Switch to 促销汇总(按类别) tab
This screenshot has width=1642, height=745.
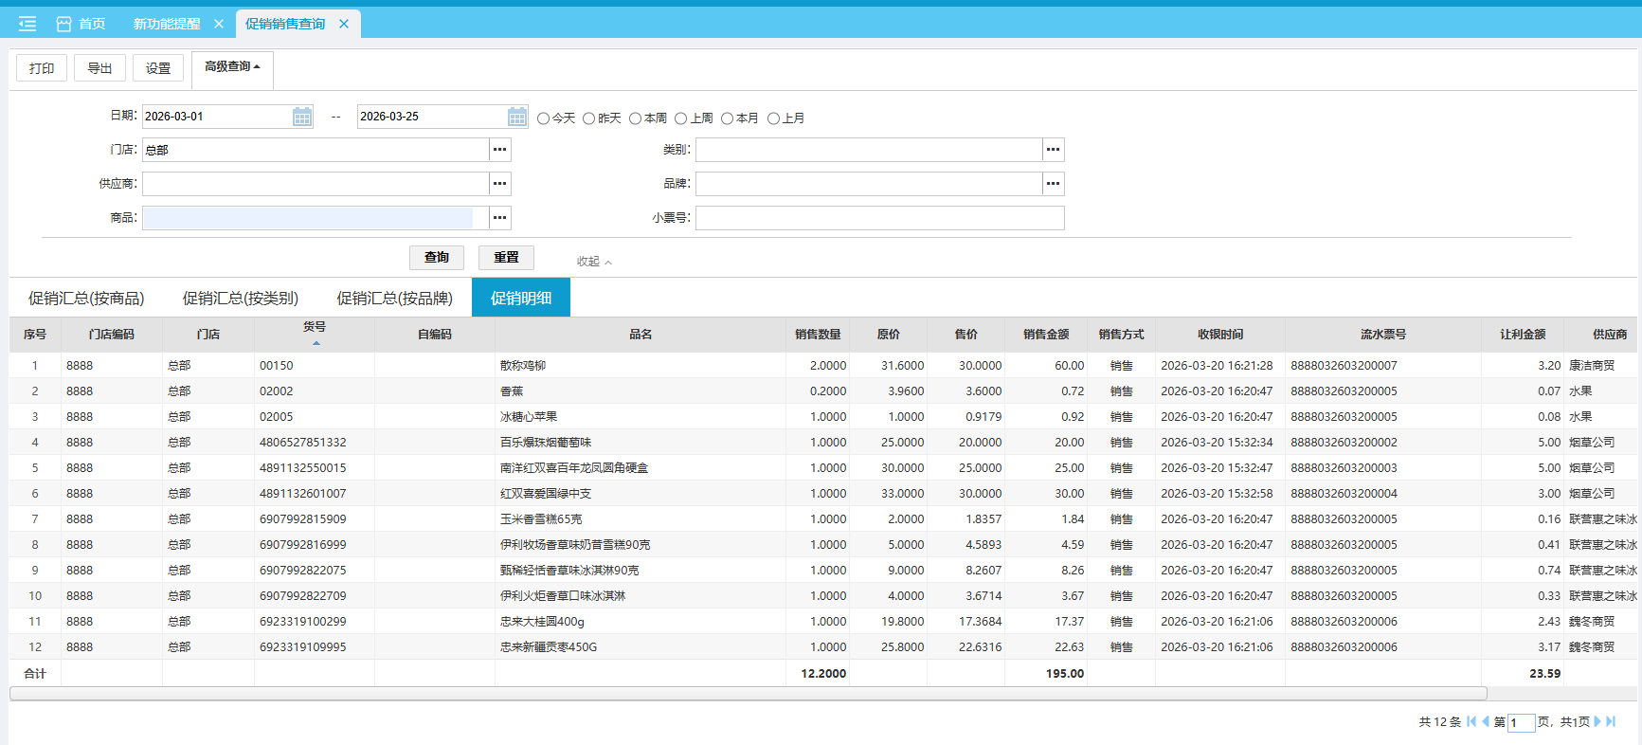(241, 298)
